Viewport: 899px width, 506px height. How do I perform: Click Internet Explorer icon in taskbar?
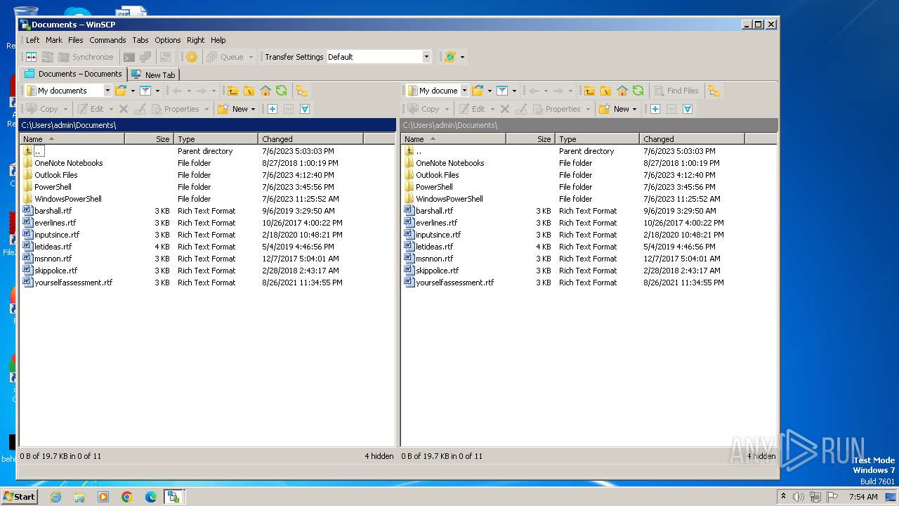55,497
